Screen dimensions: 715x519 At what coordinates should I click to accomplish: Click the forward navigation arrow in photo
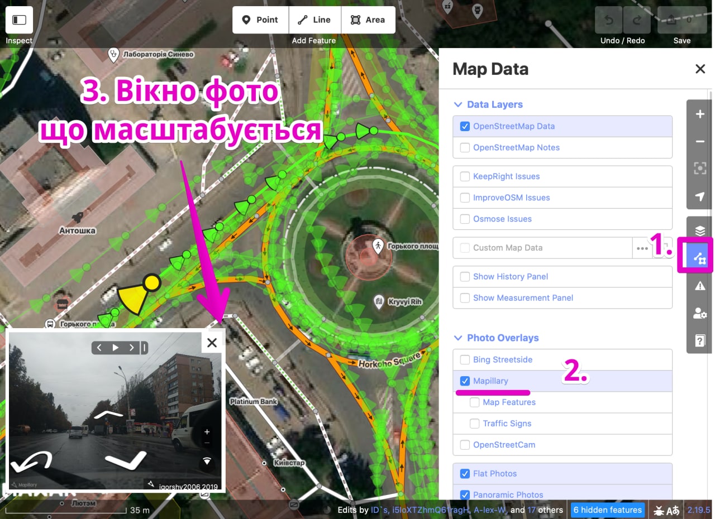click(108, 414)
